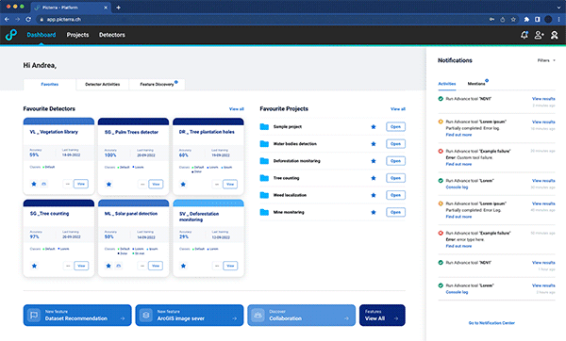
Task: Switch to Detector Activities tab
Action: pyautogui.click(x=103, y=85)
